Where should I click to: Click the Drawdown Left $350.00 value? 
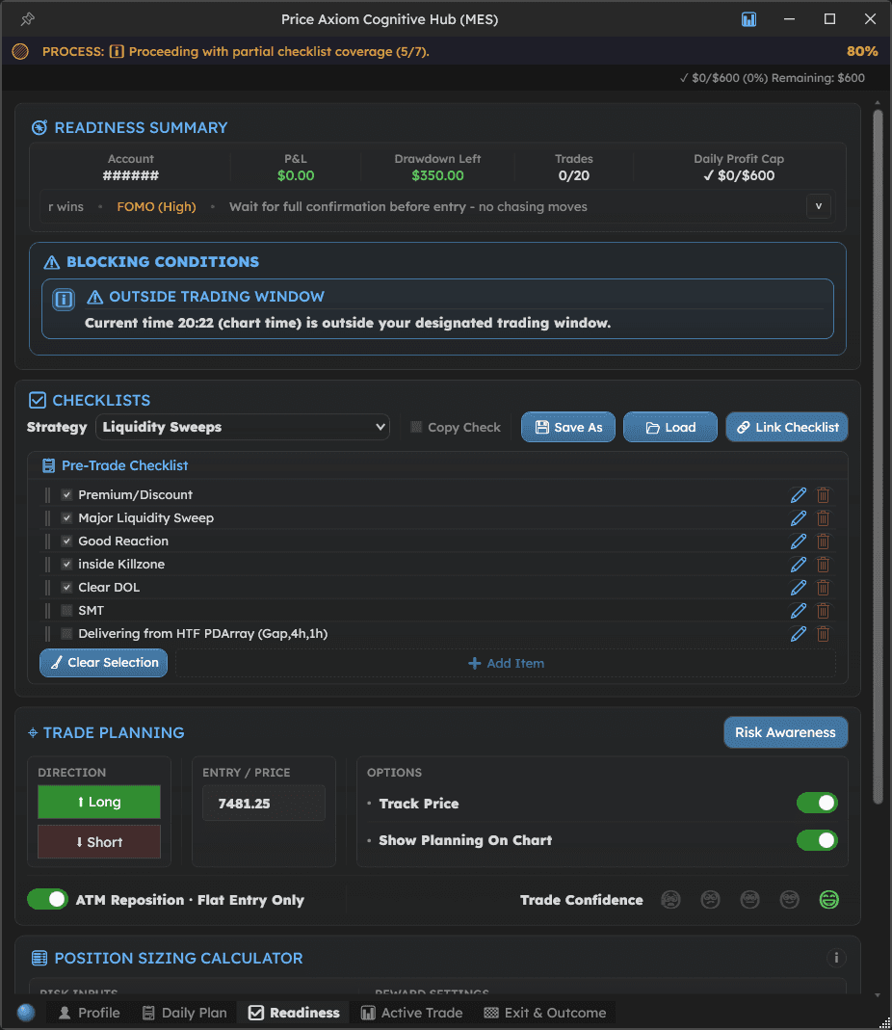[x=437, y=175]
